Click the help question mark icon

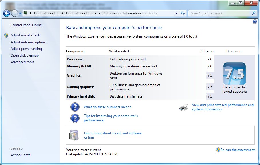(255, 22)
